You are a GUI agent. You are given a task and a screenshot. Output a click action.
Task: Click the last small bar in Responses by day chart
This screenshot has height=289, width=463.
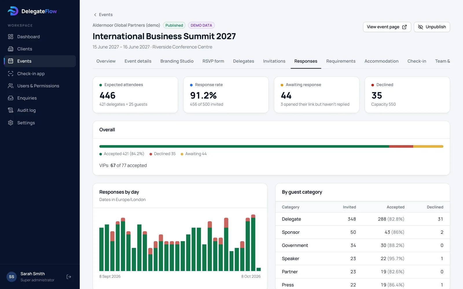pos(259,269)
